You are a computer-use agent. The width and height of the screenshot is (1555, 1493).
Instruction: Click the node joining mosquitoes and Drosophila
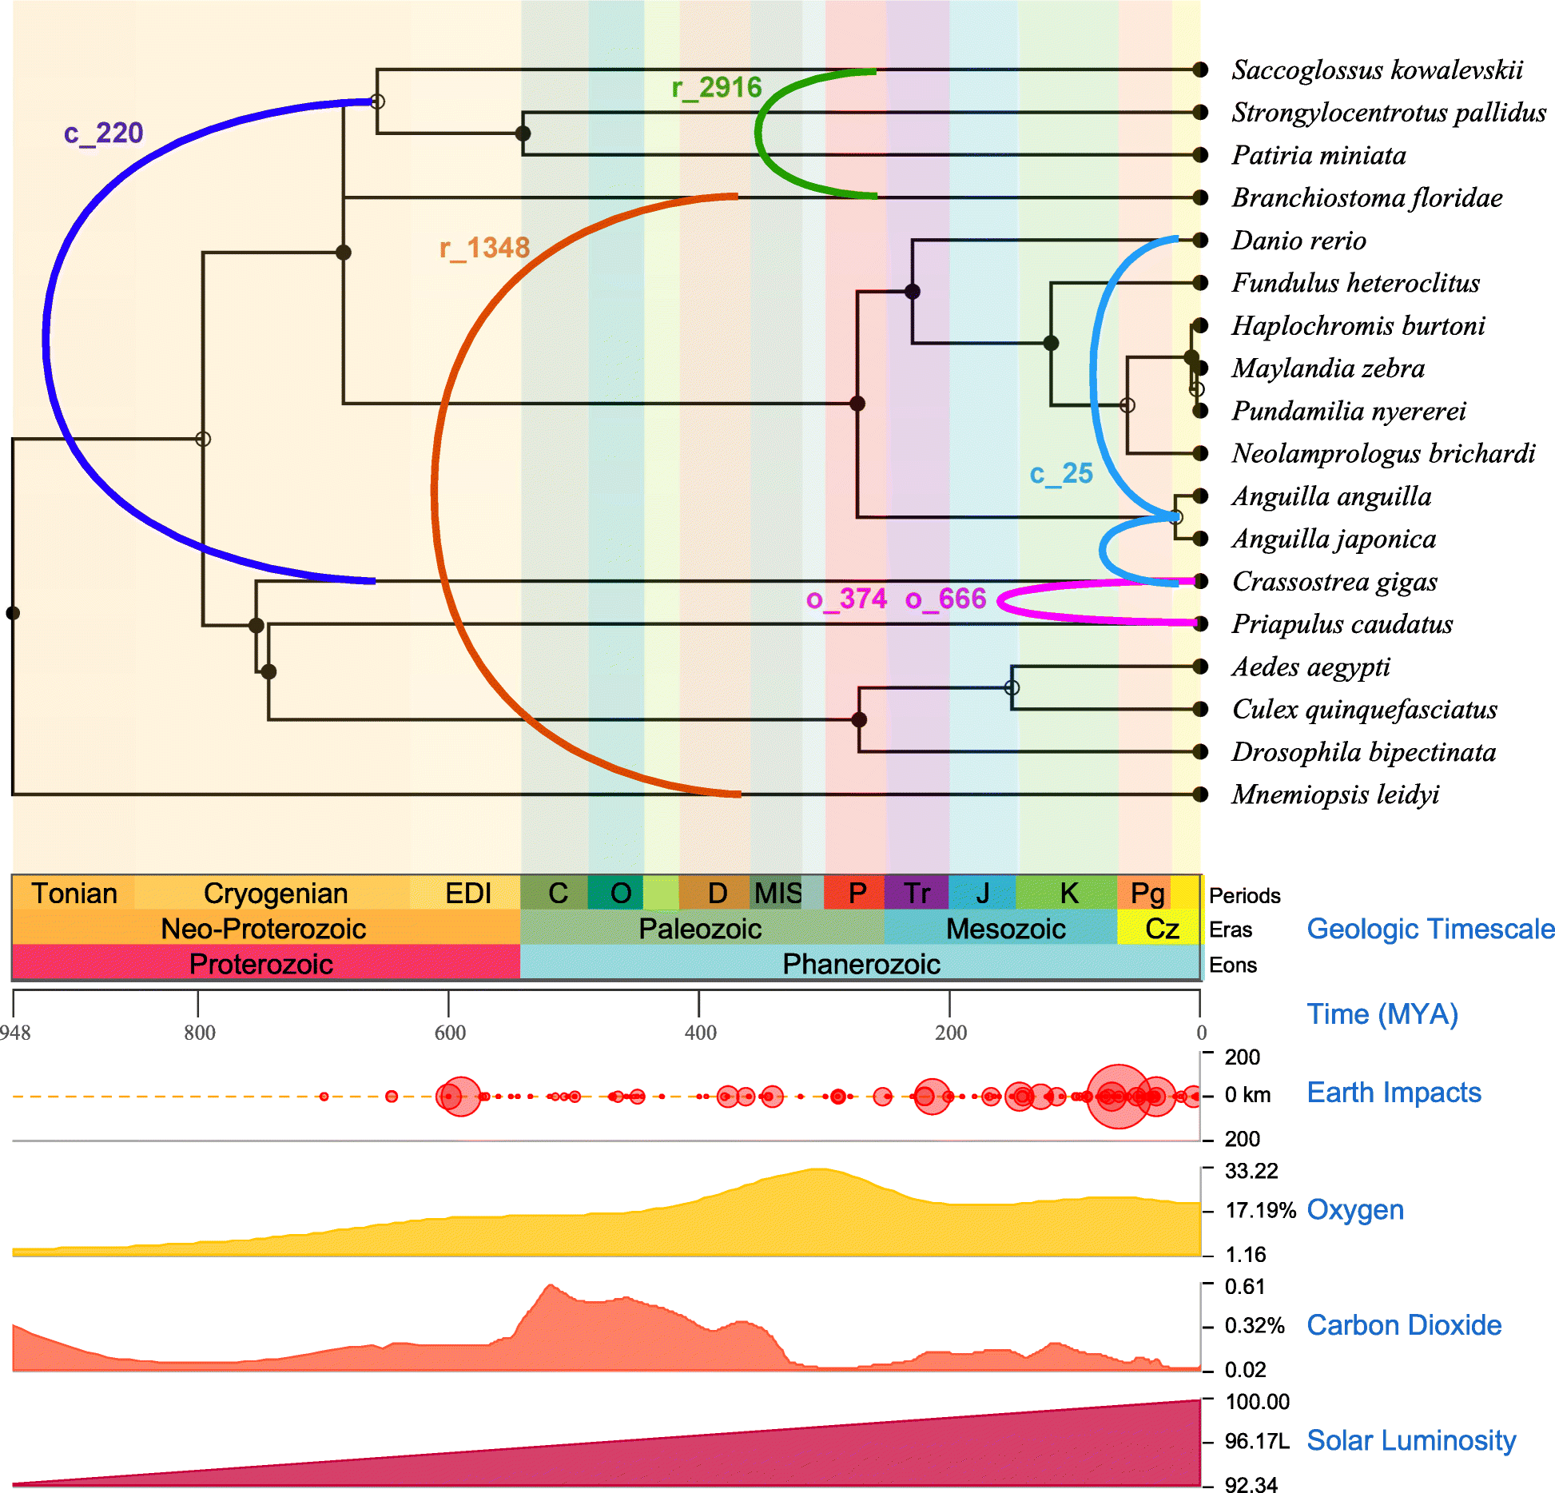tap(859, 719)
